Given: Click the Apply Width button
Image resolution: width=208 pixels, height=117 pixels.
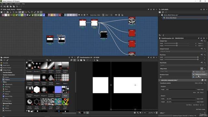Looking at the screenshot, I should (200, 99).
